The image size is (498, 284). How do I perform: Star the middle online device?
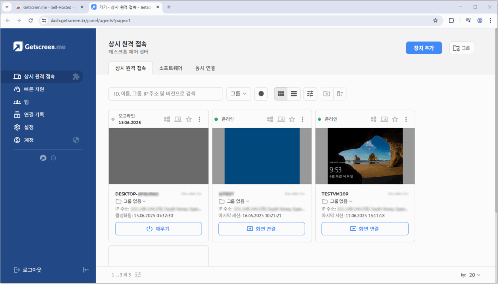coord(292,119)
